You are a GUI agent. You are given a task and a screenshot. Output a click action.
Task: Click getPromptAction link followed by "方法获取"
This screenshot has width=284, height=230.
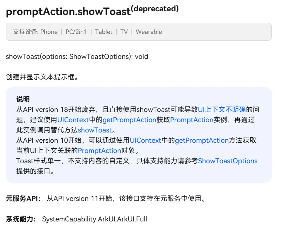pyautogui.click(x=202, y=140)
